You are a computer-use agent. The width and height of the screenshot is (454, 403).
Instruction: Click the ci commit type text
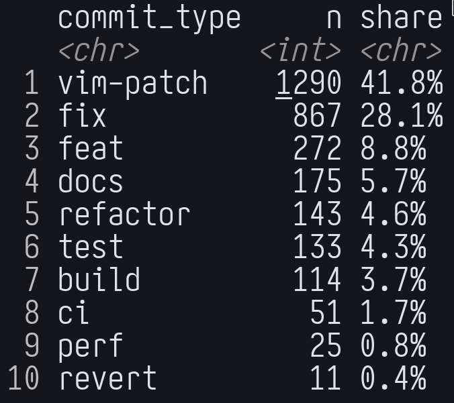point(74,312)
